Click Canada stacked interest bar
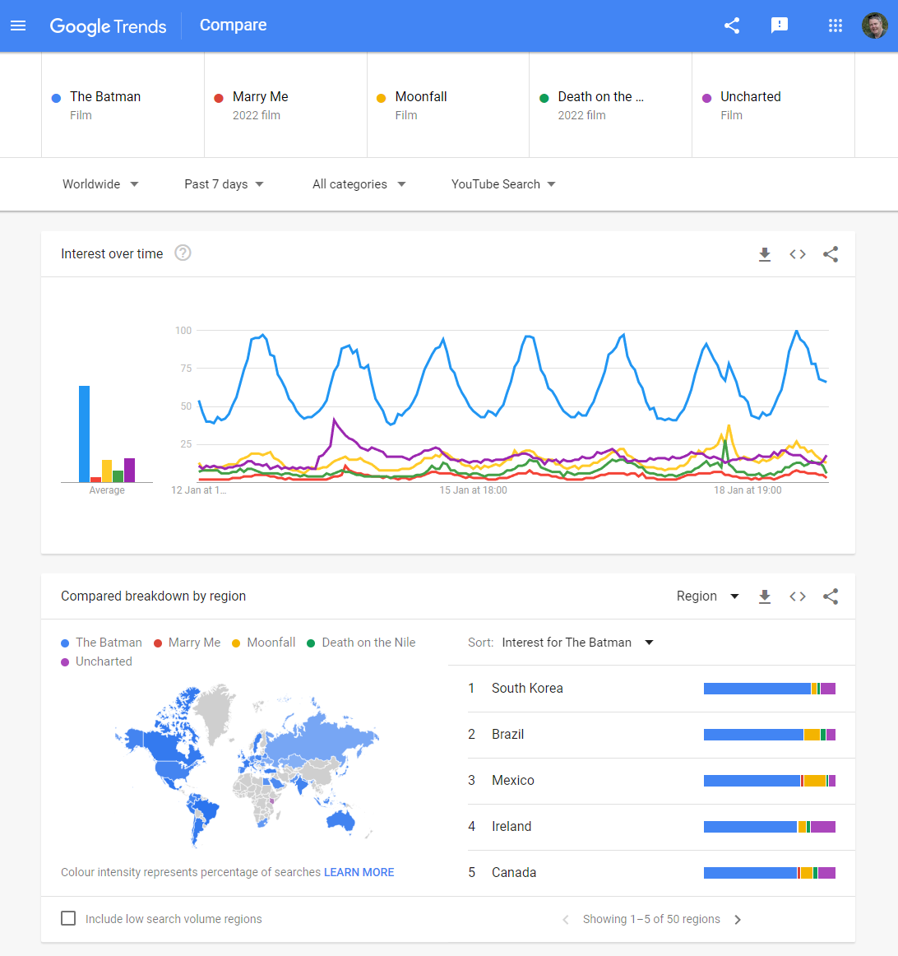This screenshot has height=956, width=898. pos(770,872)
